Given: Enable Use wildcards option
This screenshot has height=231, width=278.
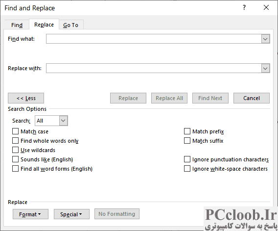Looking at the screenshot, I should (x=16, y=150).
